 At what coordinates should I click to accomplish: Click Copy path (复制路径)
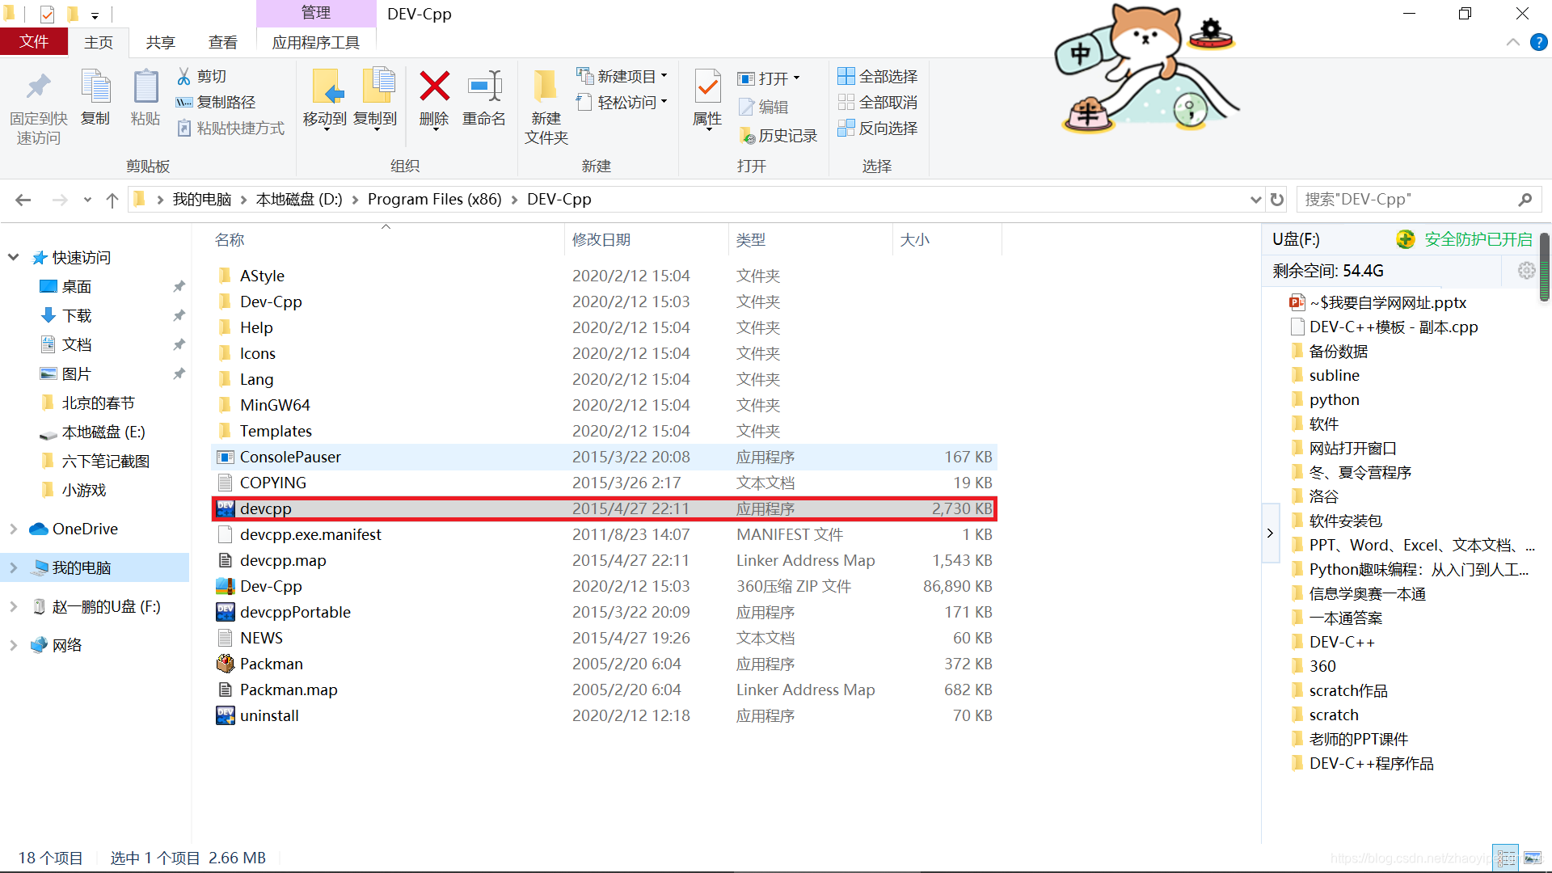pos(216,102)
